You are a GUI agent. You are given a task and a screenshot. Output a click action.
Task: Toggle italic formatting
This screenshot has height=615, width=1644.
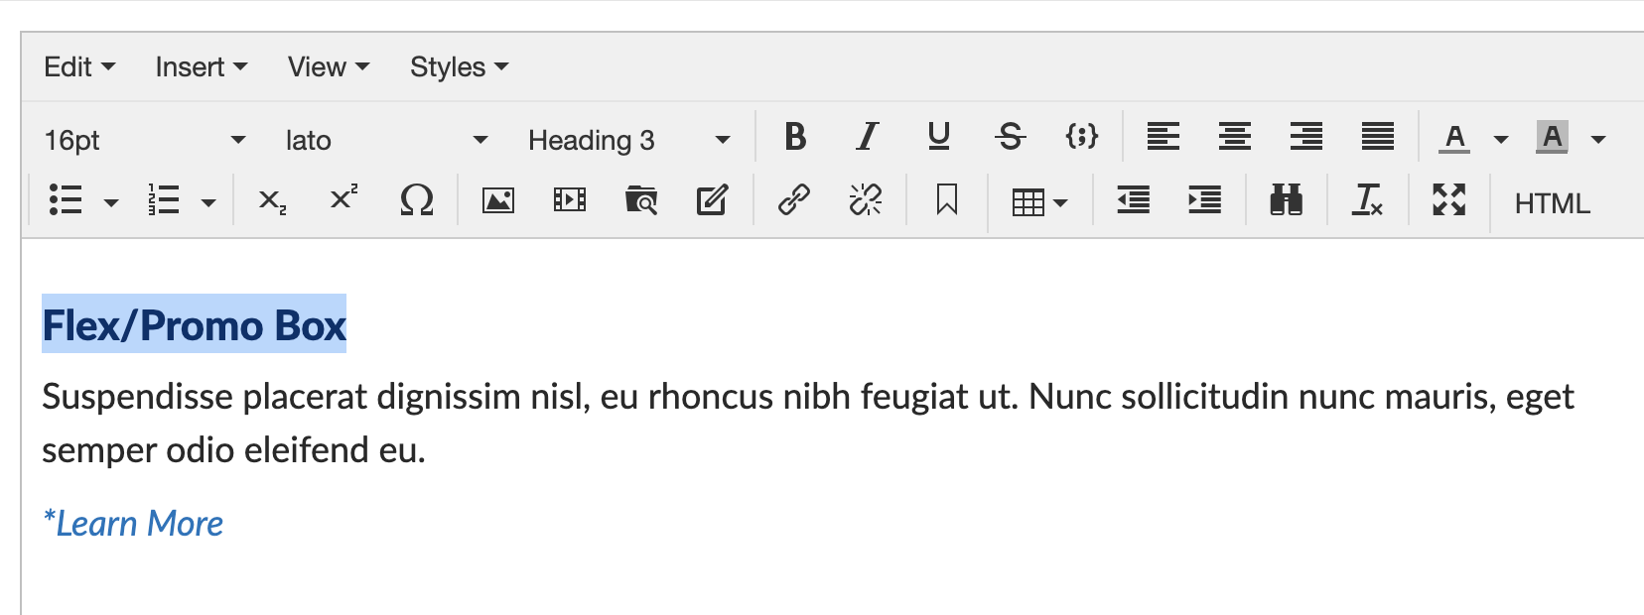[x=868, y=137]
